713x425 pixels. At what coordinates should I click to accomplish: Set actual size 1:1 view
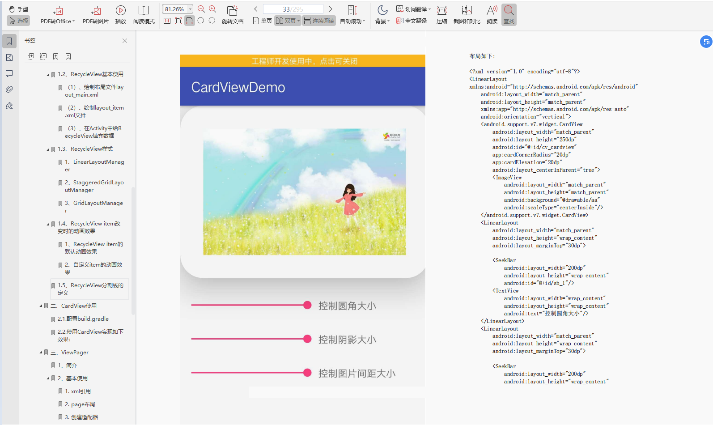(x=167, y=21)
